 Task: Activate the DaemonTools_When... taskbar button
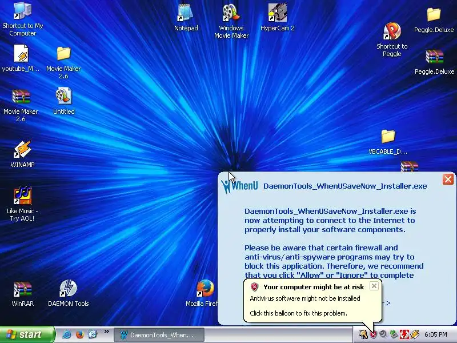pyautogui.click(x=159, y=335)
